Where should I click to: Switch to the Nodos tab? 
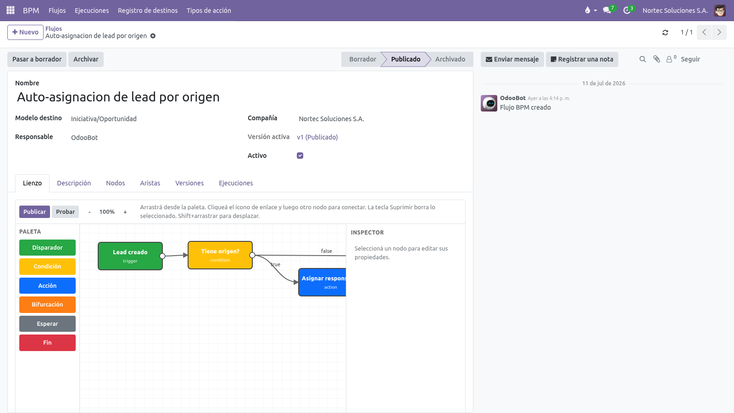tap(116, 183)
